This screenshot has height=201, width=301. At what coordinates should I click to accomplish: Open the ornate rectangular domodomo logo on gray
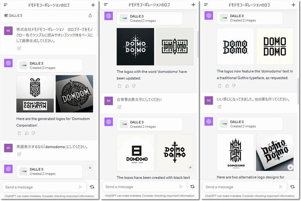coord(174,46)
